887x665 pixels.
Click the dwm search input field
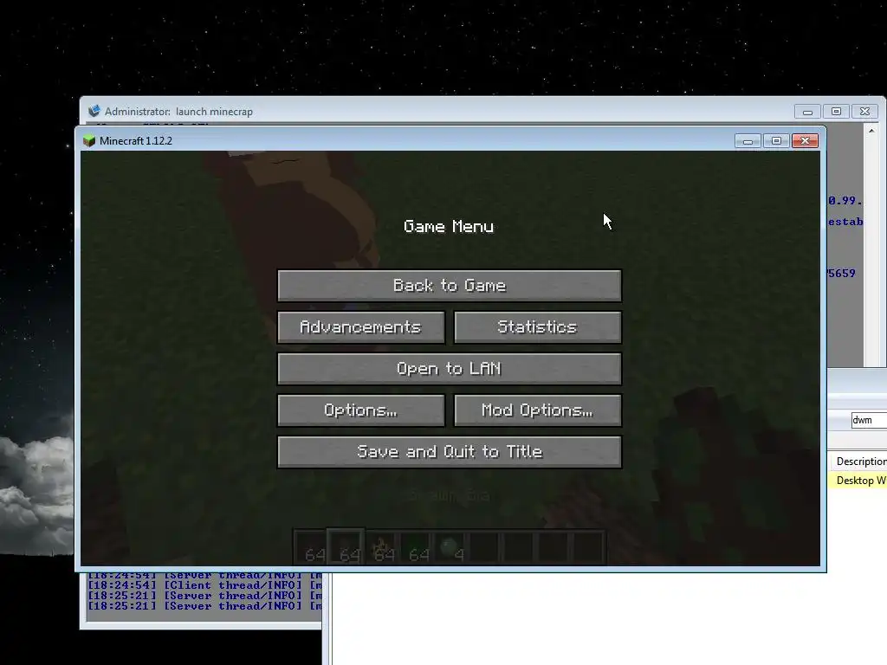(x=869, y=420)
